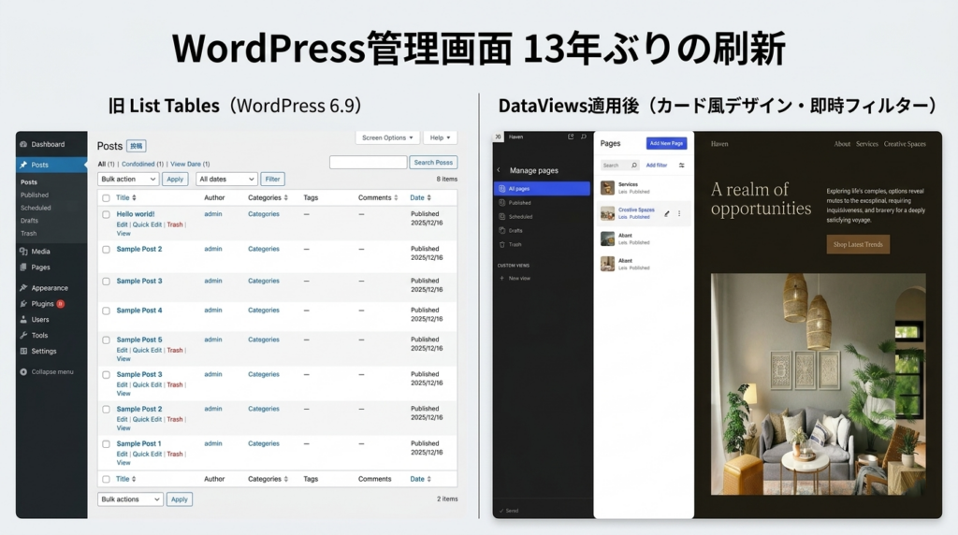Click the plus icon for New view
The width and height of the screenshot is (958, 535).
pyautogui.click(x=502, y=278)
